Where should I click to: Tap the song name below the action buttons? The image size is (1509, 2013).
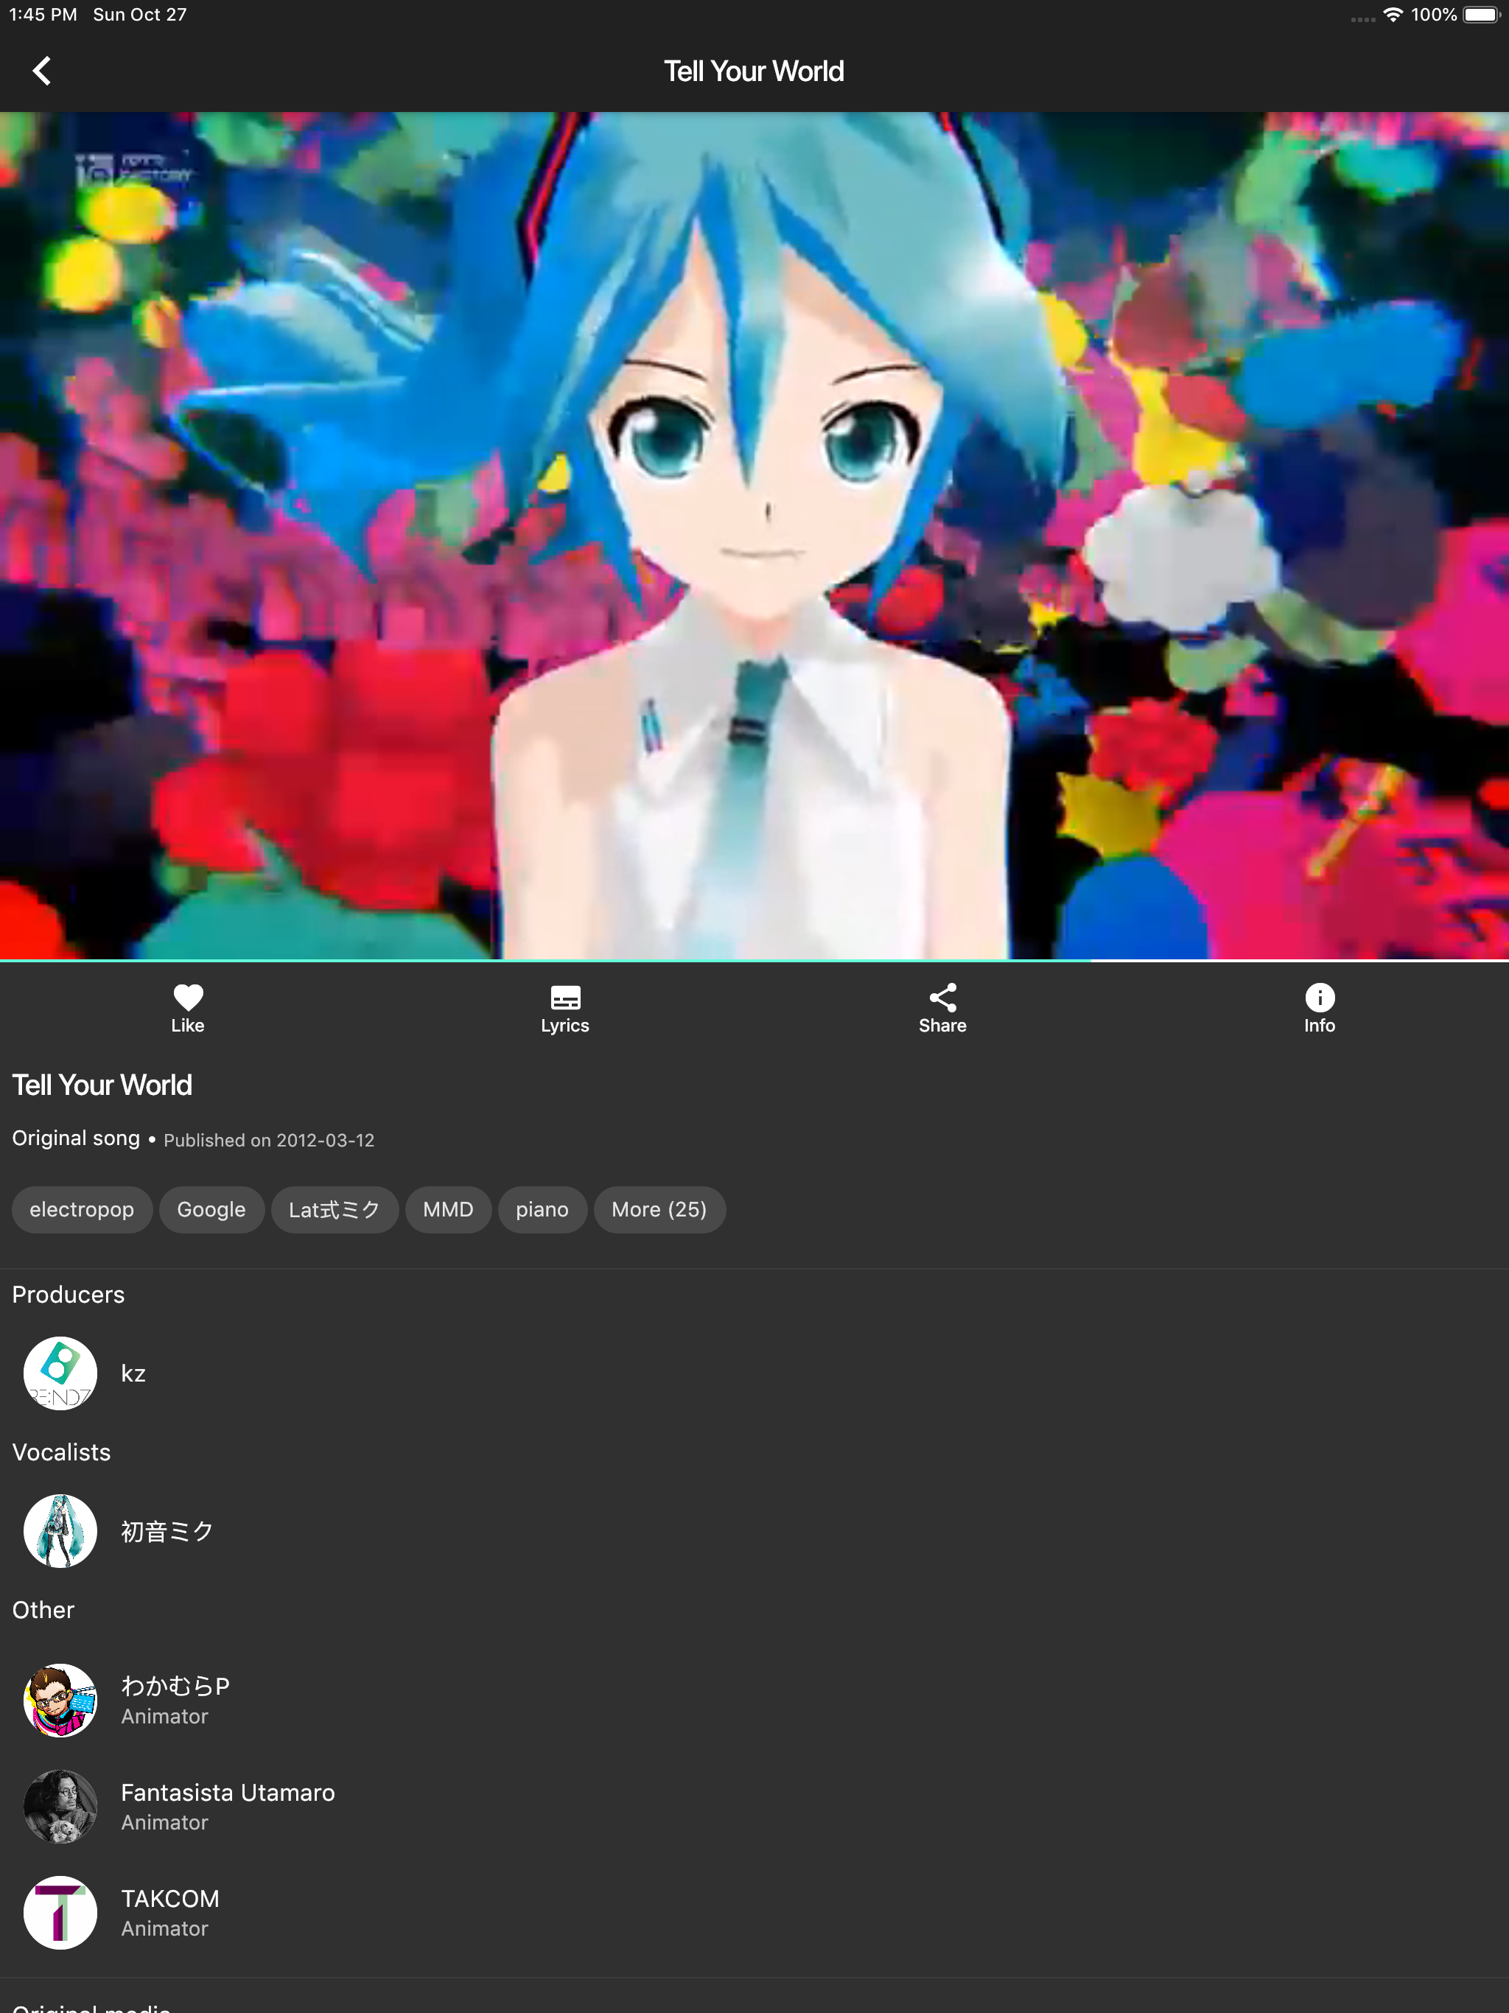(x=102, y=1085)
